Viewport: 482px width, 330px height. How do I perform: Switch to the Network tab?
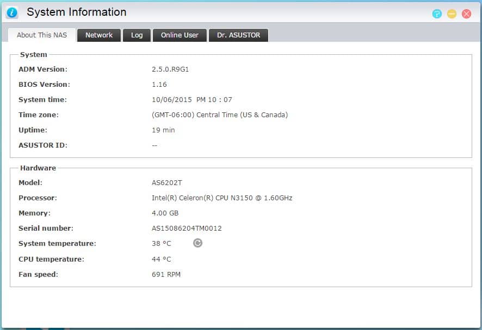[x=99, y=35]
